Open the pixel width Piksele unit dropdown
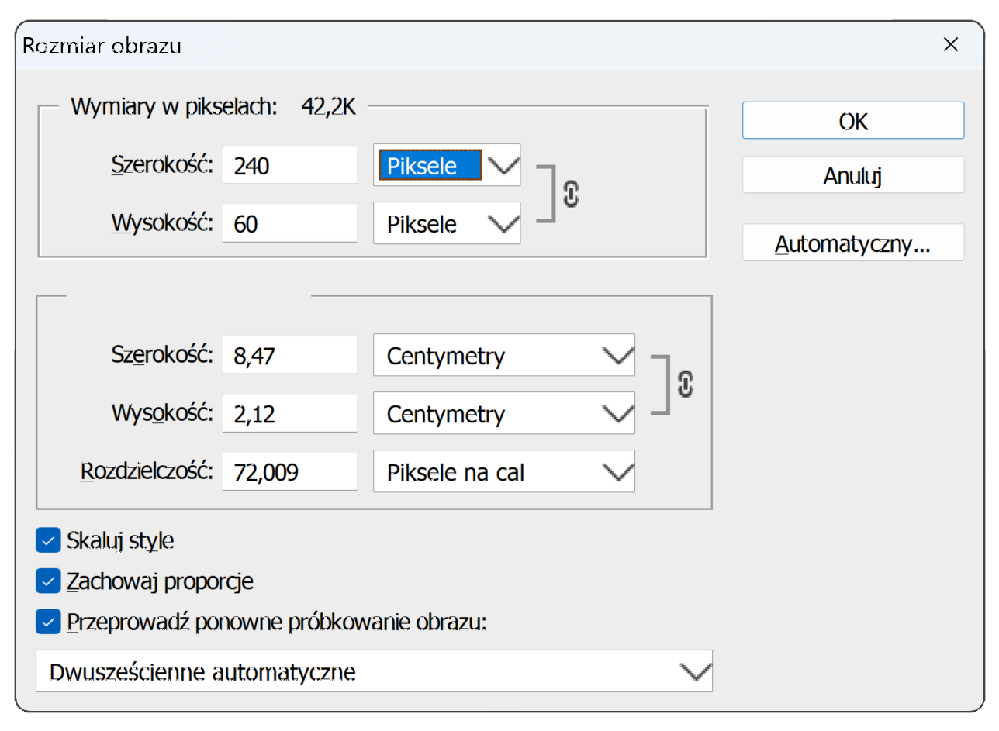 click(446, 165)
